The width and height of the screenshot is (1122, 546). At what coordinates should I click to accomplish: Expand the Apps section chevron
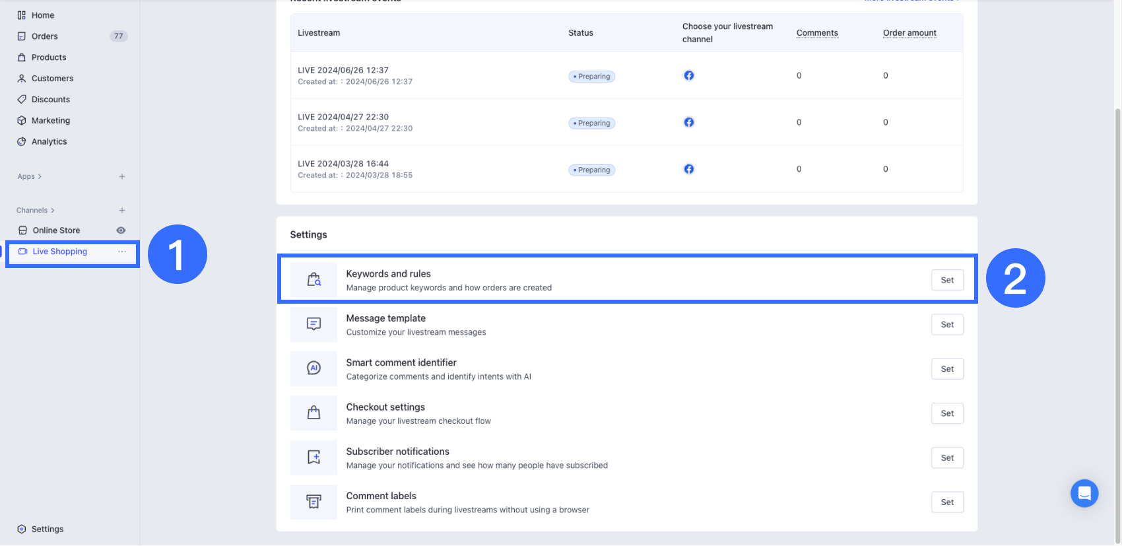click(x=40, y=177)
